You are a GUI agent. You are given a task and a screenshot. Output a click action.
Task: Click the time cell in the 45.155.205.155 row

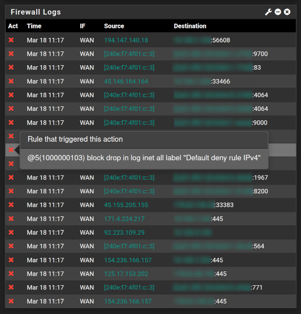point(45,205)
